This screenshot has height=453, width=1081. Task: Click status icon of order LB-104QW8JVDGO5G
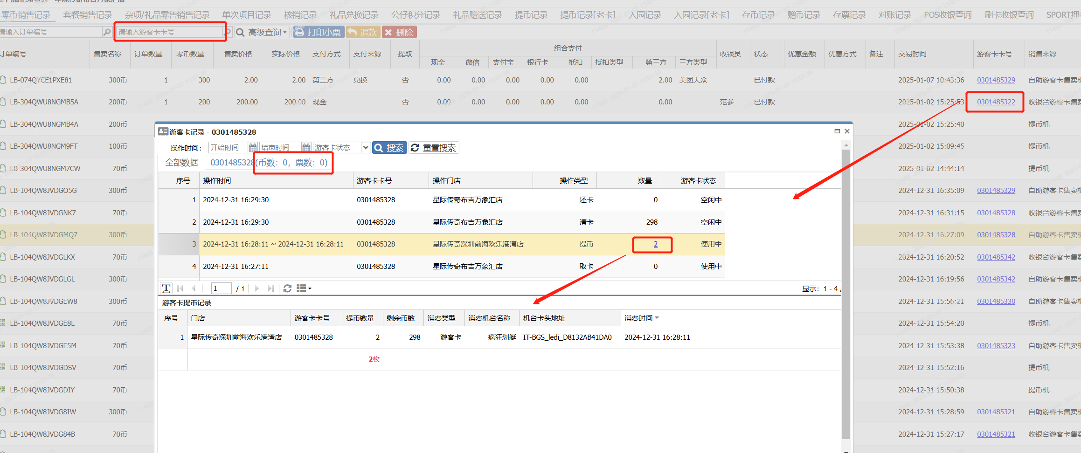pyautogui.click(x=3, y=190)
